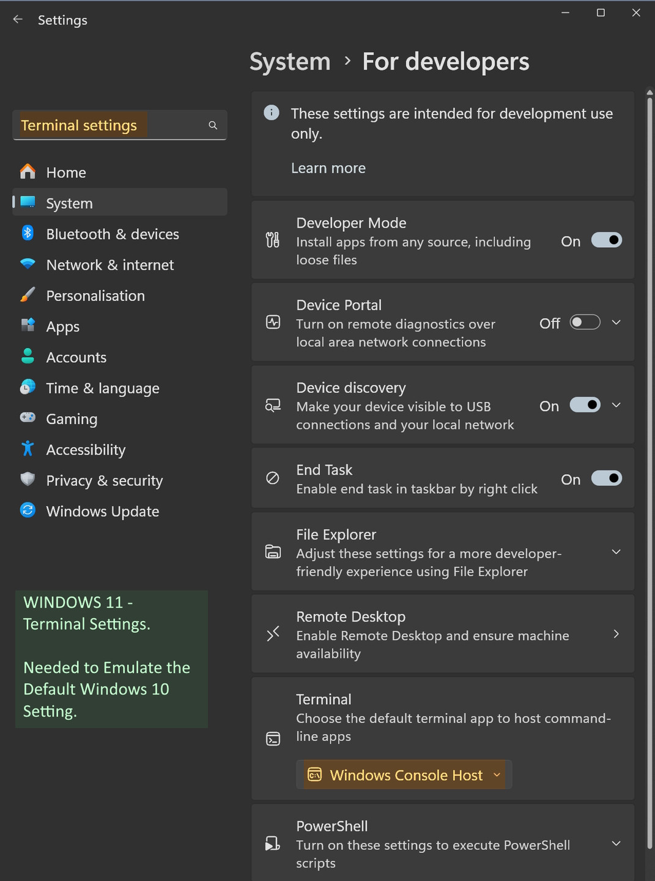
Task: Open Home via its house icon
Action: tap(28, 172)
